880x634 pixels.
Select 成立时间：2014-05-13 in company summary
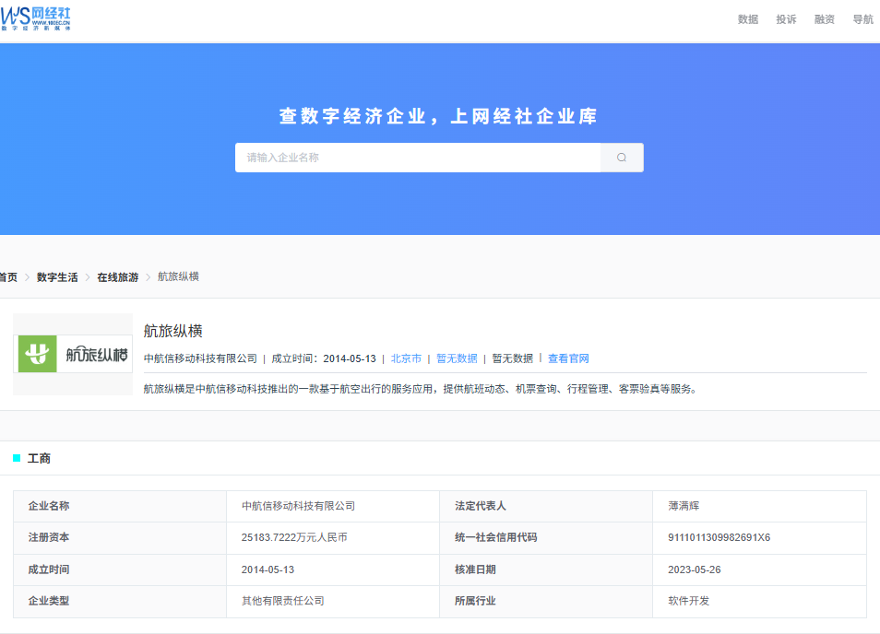[324, 358]
